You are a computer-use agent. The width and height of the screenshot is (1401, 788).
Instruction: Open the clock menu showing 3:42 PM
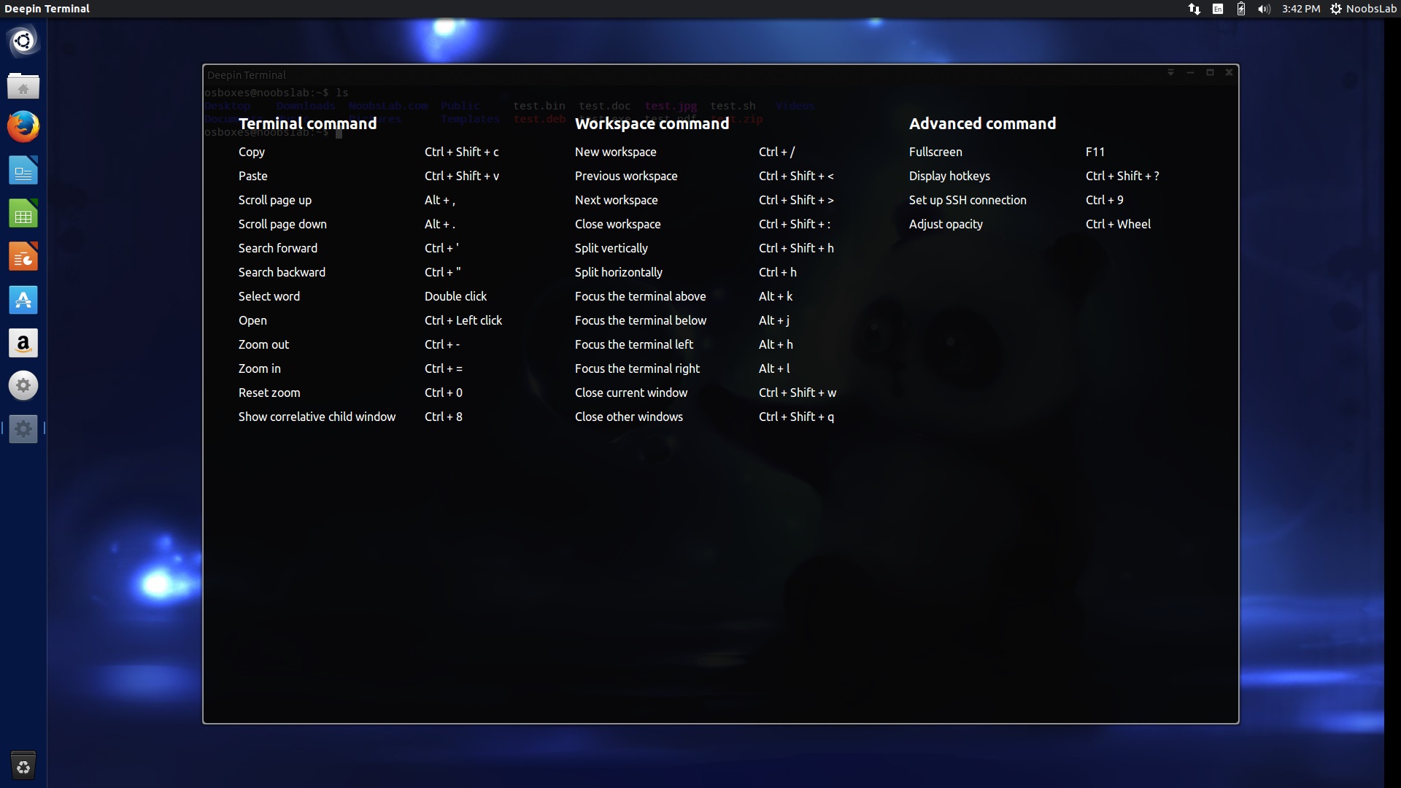(x=1301, y=9)
